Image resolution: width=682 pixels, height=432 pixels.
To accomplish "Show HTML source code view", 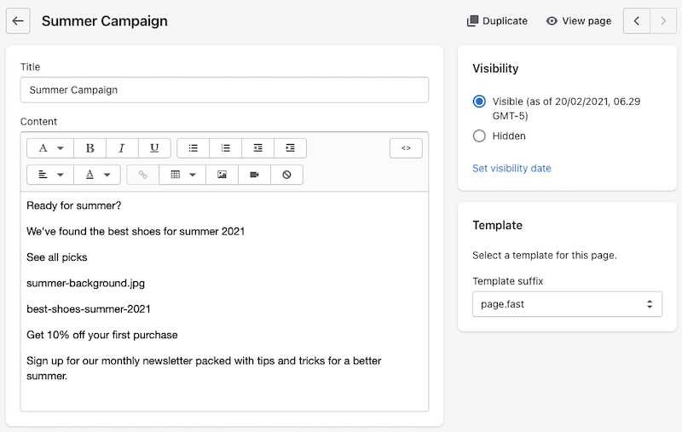I will (406, 148).
